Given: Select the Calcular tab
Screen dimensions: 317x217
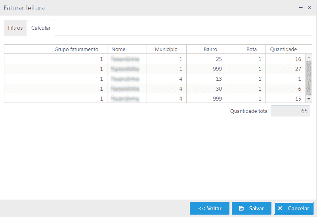Looking at the screenshot, I should pyautogui.click(x=41, y=28).
